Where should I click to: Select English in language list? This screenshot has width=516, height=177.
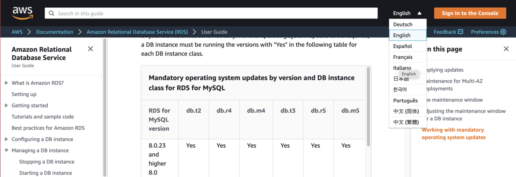click(x=408, y=35)
